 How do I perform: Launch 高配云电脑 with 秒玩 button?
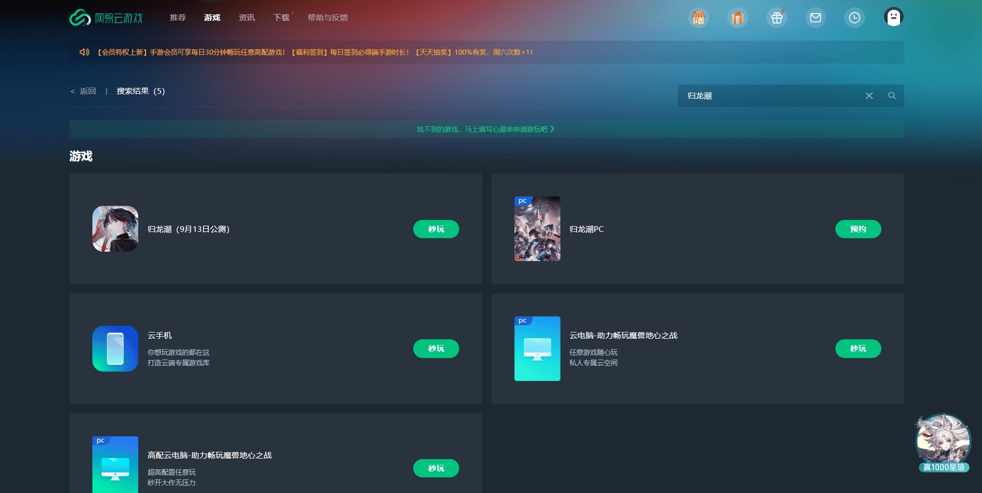pyautogui.click(x=436, y=469)
